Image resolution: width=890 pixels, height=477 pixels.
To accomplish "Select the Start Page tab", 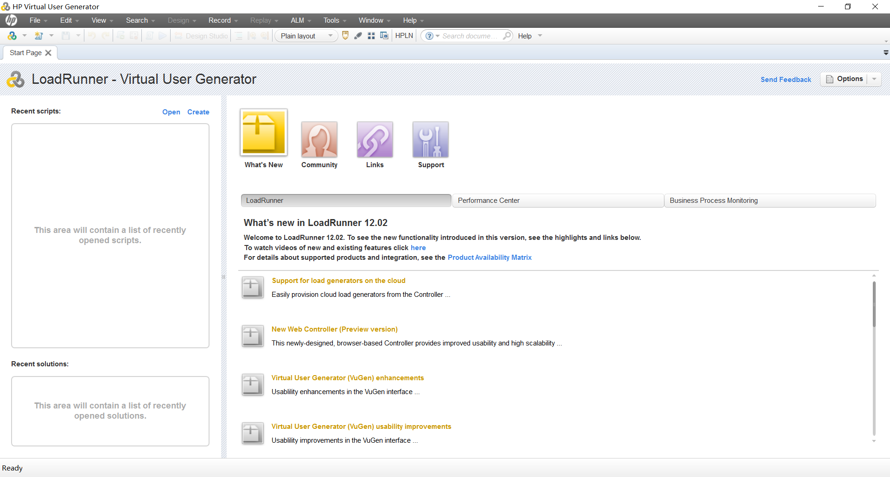I will click(x=26, y=53).
